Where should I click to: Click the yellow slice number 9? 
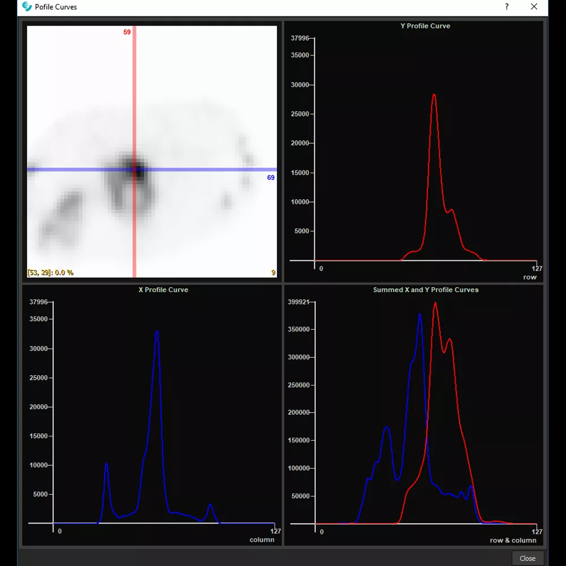(273, 273)
